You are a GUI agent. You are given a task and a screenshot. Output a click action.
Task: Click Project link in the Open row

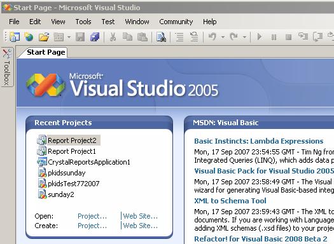tap(92, 216)
